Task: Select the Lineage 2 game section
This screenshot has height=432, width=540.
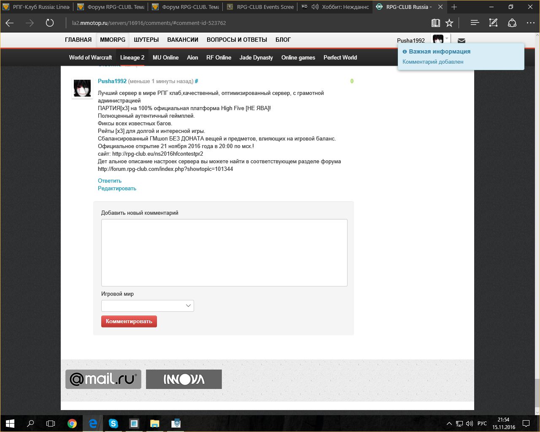Action: 132,57
